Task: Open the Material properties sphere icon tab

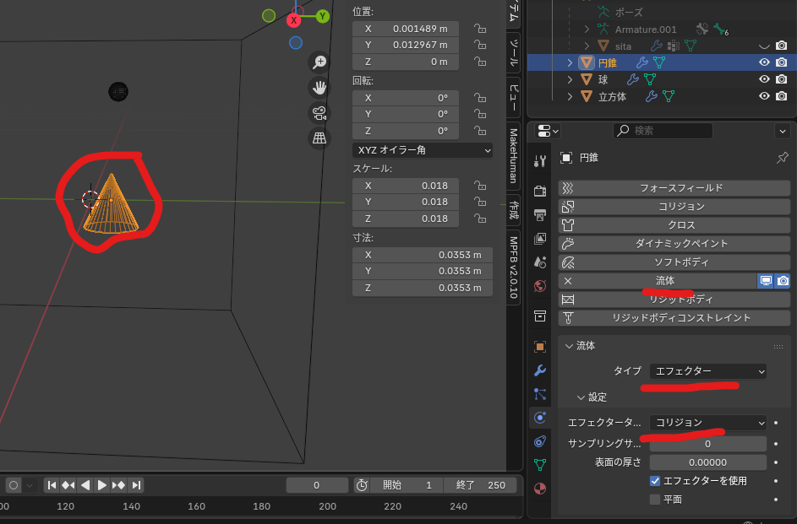Action: pos(540,488)
